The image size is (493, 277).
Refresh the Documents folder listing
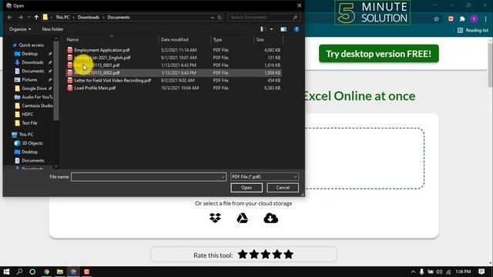220,17
